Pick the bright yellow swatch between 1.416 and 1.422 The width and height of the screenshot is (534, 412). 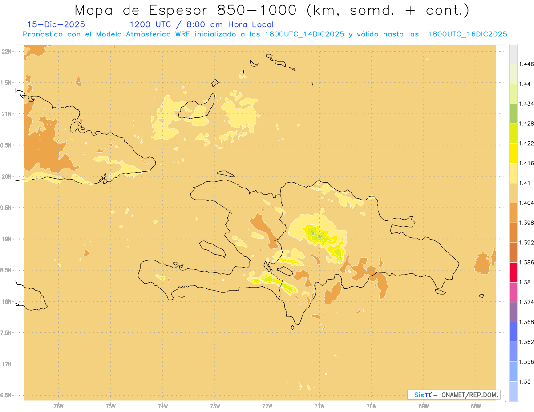(513, 153)
